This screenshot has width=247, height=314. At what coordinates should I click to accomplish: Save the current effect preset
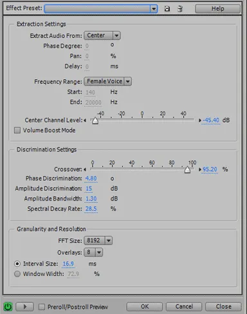pos(167,8)
